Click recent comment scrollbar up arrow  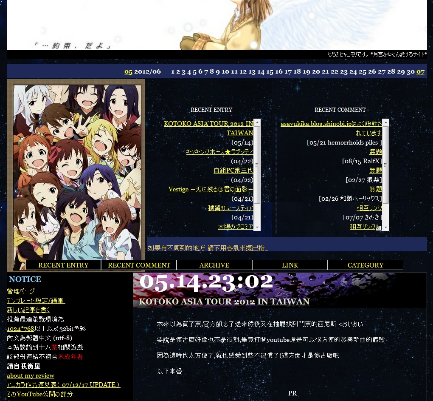pos(386,122)
